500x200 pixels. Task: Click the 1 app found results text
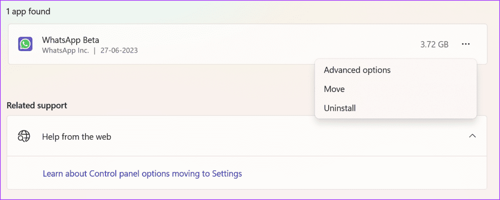pos(28,12)
